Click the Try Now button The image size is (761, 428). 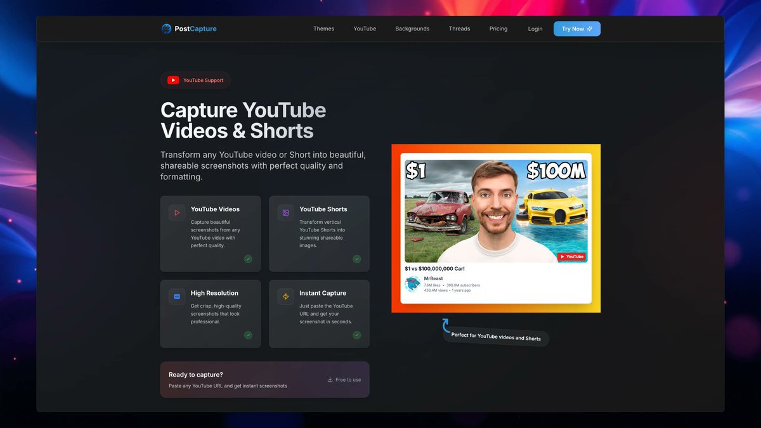pyautogui.click(x=577, y=29)
